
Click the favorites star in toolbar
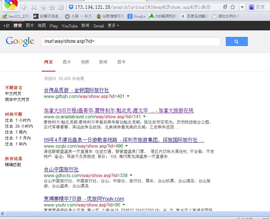click(x=52, y=7)
